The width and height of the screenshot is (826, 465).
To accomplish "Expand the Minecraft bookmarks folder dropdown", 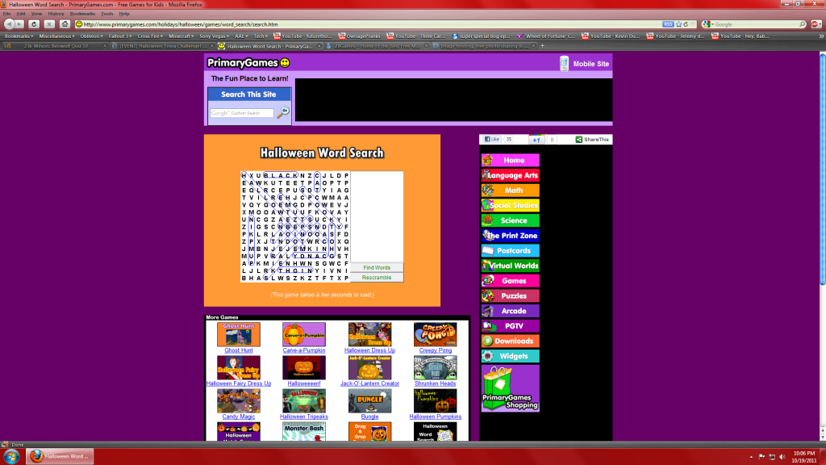I will [x=181, y=36].
